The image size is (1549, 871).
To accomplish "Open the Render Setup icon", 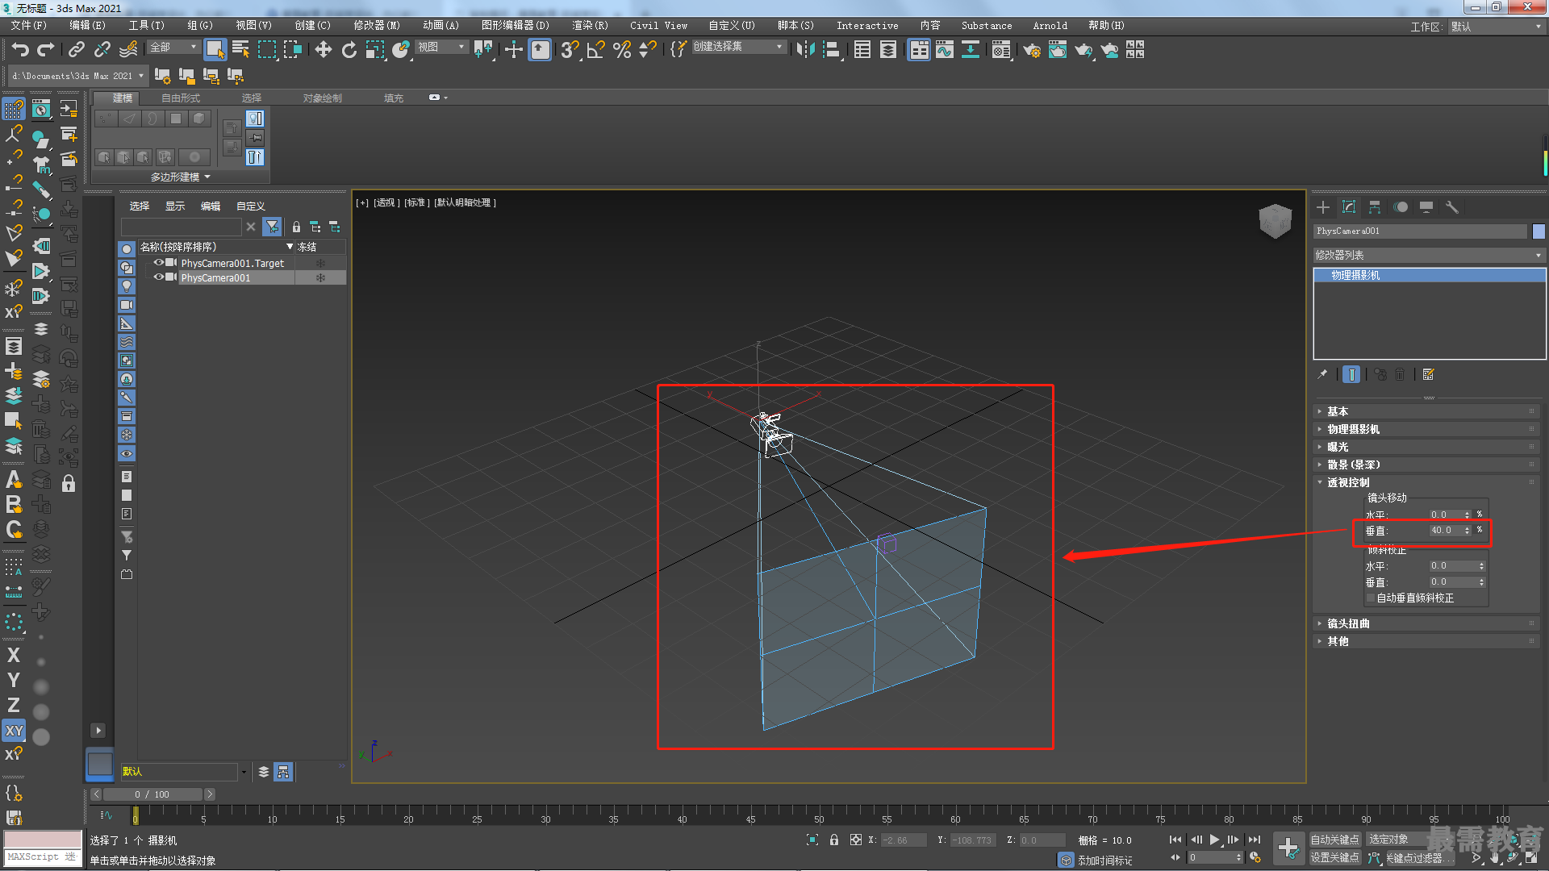I will pyautogui.click(x=1032, y=50).
